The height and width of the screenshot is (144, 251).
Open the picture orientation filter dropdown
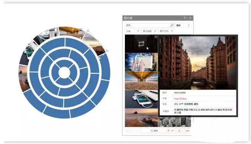(166, 31)
